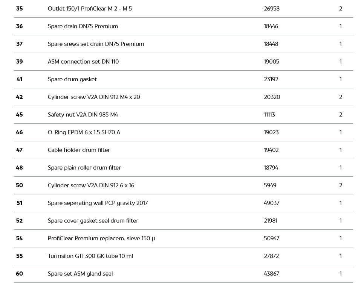Select Spare drain DN75 Premium part name
The width and height of the screenshot is (364, 285).
click(83, 26)
